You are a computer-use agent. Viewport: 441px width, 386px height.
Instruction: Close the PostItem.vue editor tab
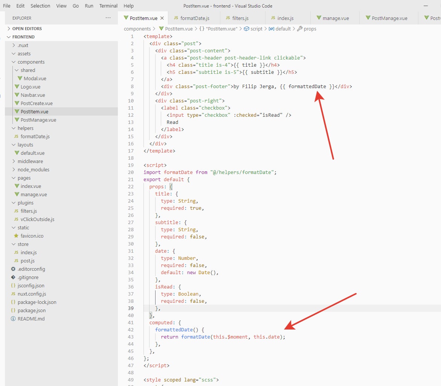162,18
